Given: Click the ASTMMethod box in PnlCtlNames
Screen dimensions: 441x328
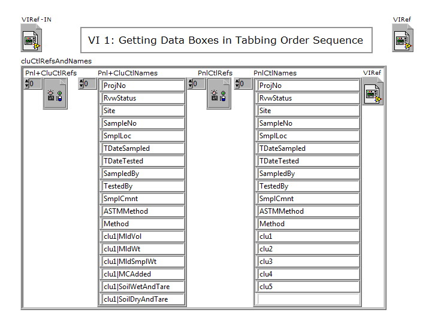Looking at the screenshot, I should click(x=308, y=211).
